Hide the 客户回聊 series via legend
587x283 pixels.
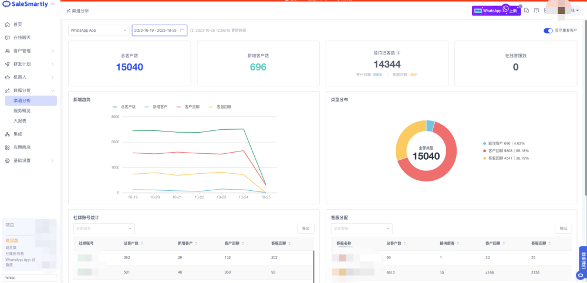(188, 107)
